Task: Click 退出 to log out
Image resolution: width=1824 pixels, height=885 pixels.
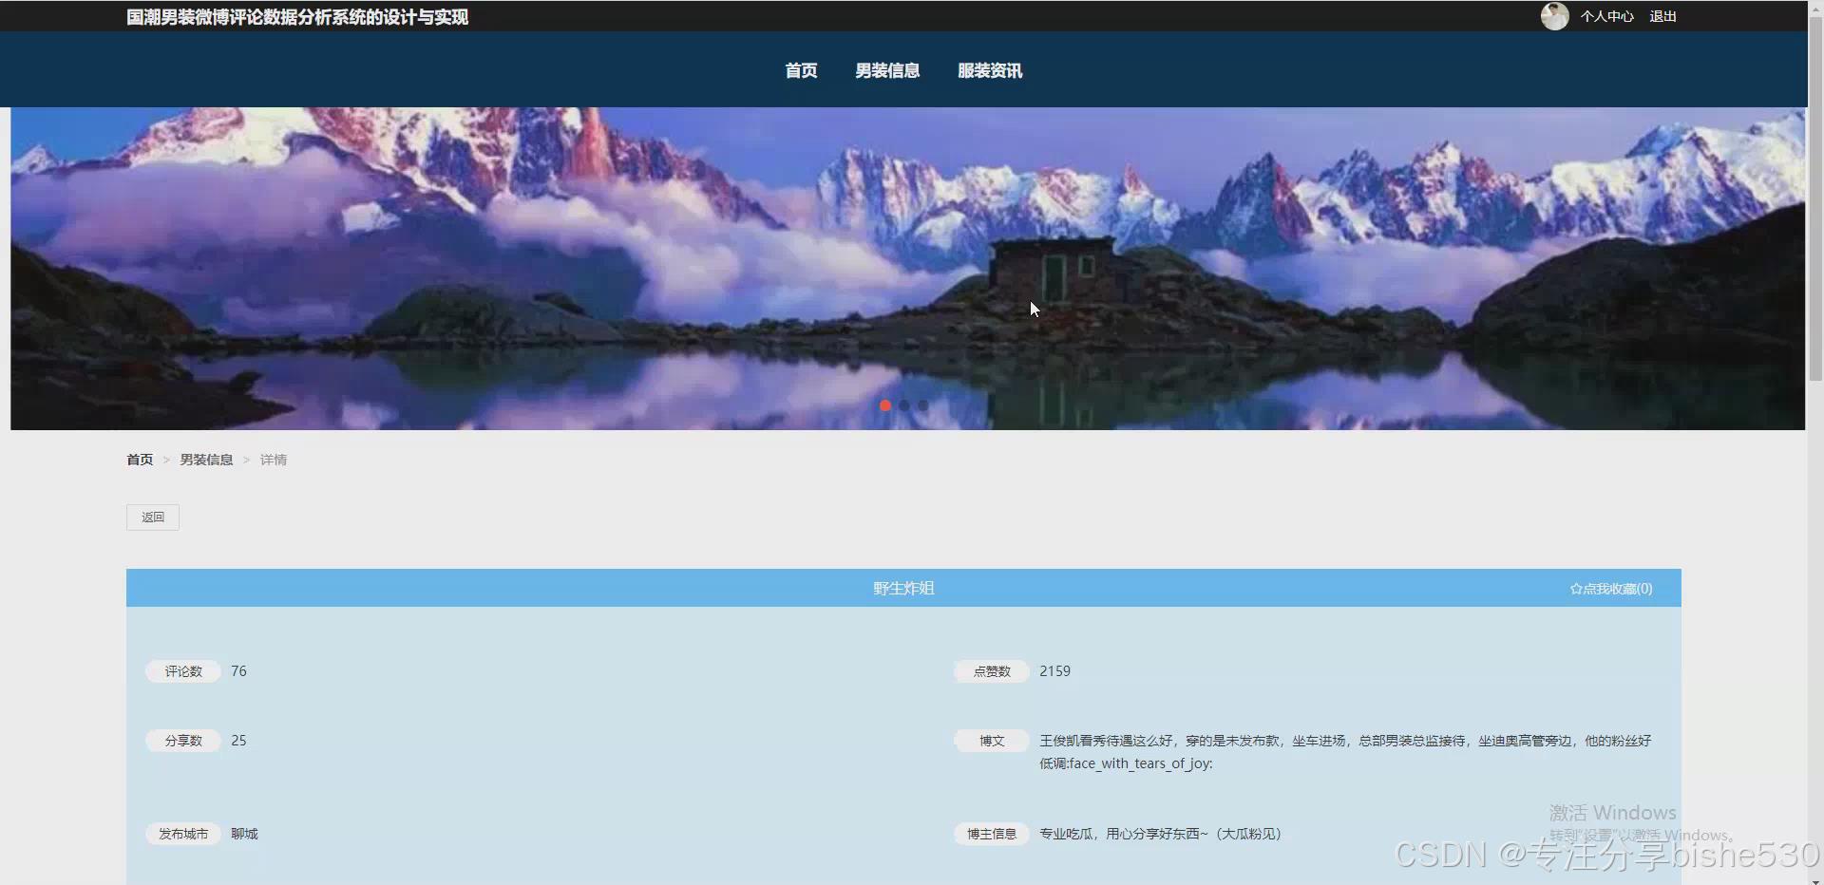Action: tap(1662, 16)
